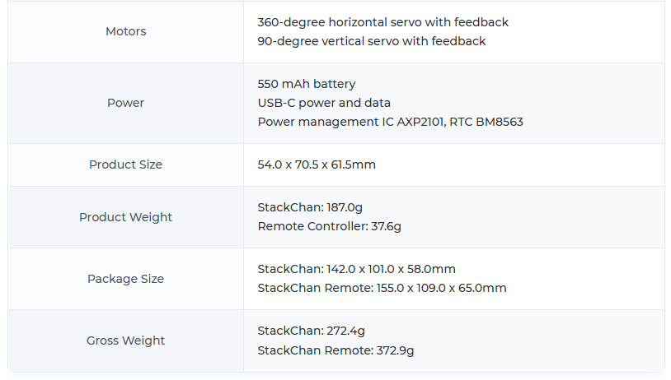Click the Power row label

[x=125, y=103]
